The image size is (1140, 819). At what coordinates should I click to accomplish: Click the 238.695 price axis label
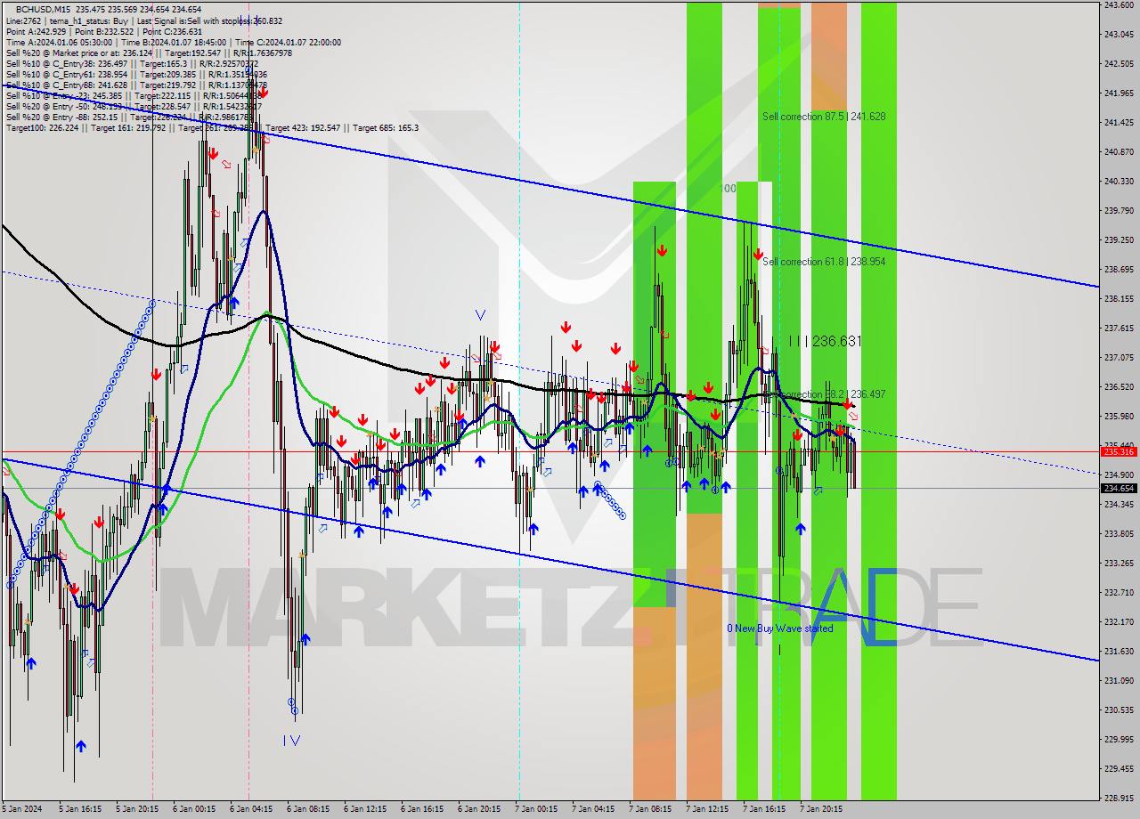pyautogui.click(x=1119, y=270)
